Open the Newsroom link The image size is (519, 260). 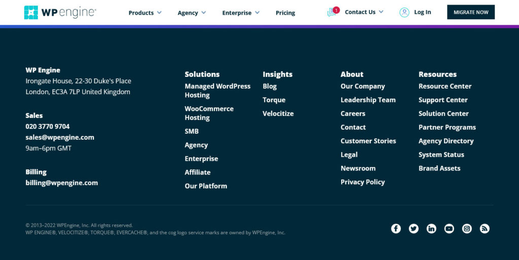(x=358, y=168)
